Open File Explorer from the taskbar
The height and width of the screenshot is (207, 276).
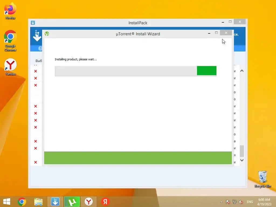pyautogui.click(x=38, y=202)
